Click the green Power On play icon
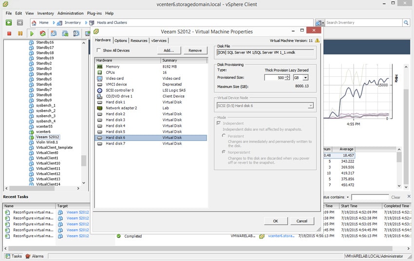 click(x=32, y=34)
